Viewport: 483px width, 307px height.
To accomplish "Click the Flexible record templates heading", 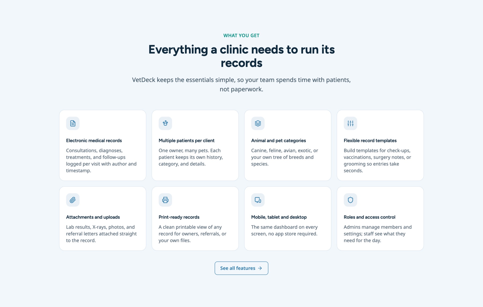I will 370,141.
